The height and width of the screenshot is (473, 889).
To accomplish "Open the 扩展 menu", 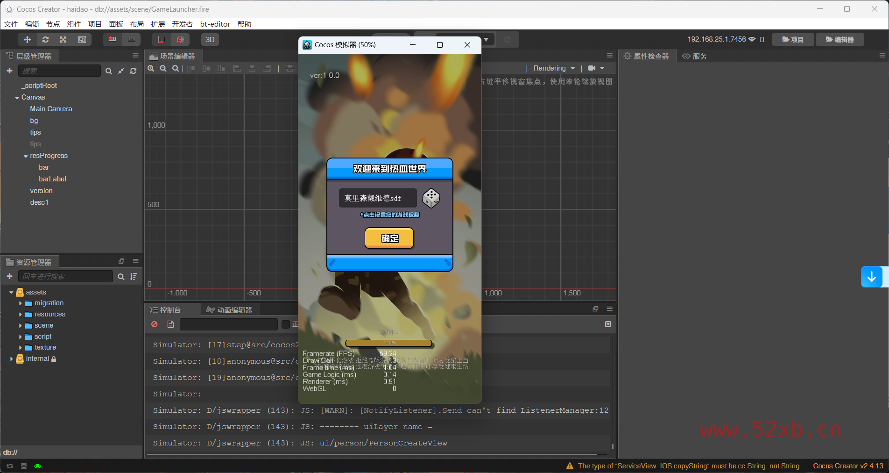I will point(158,24).
